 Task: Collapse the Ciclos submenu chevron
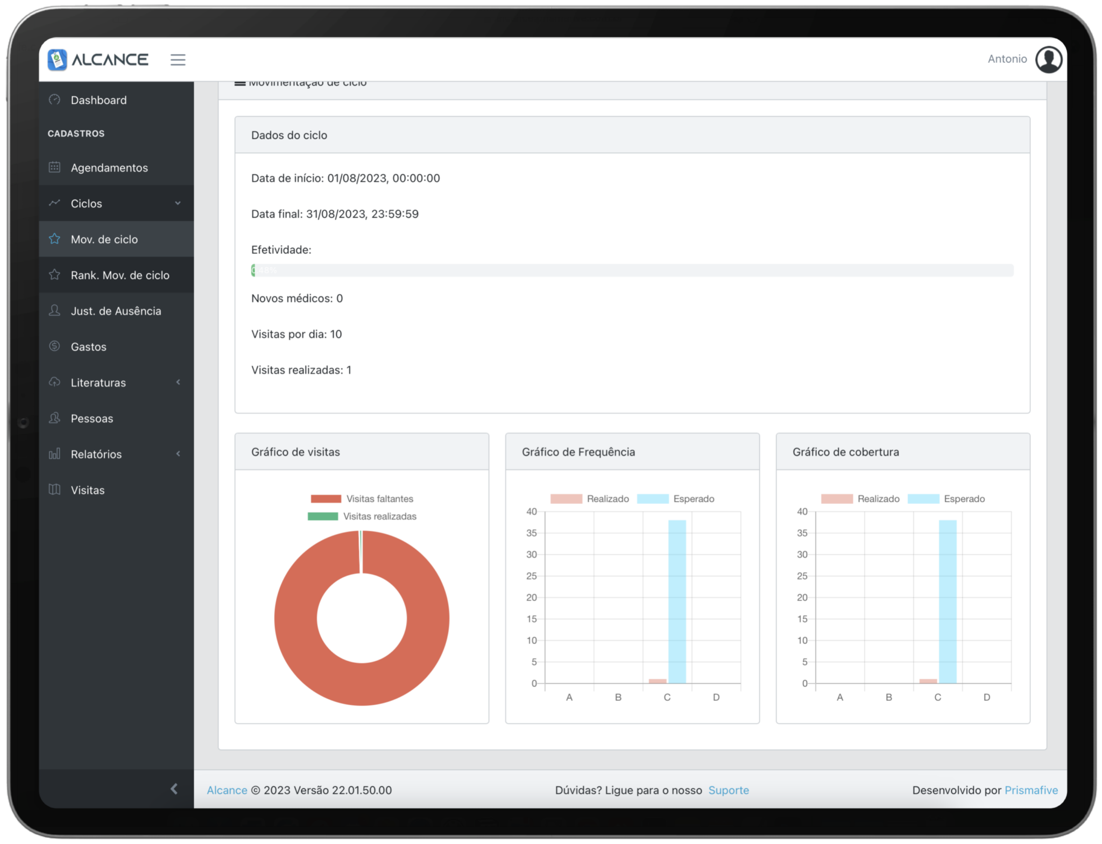pyautogui.click(x=178, y=203)
